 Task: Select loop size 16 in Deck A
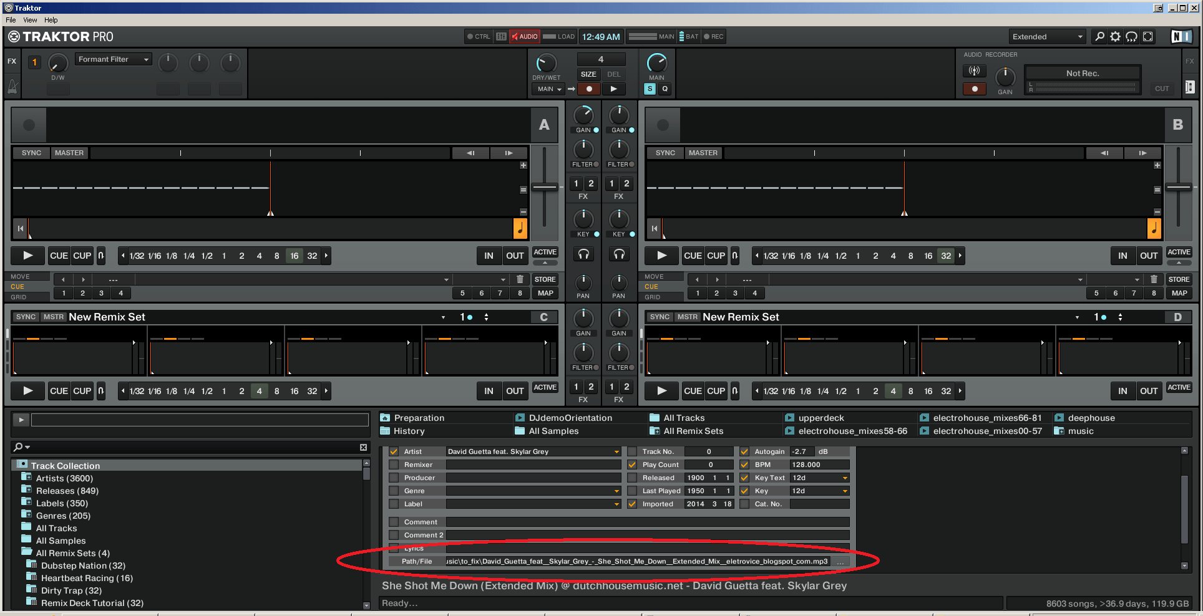[295, 256]
